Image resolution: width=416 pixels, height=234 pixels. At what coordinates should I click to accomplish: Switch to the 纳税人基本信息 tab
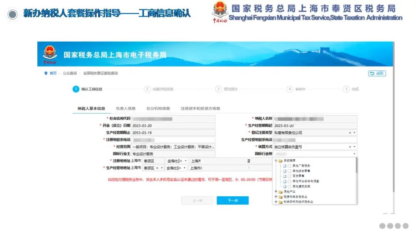pyautogui.click(x=91, y=109)
